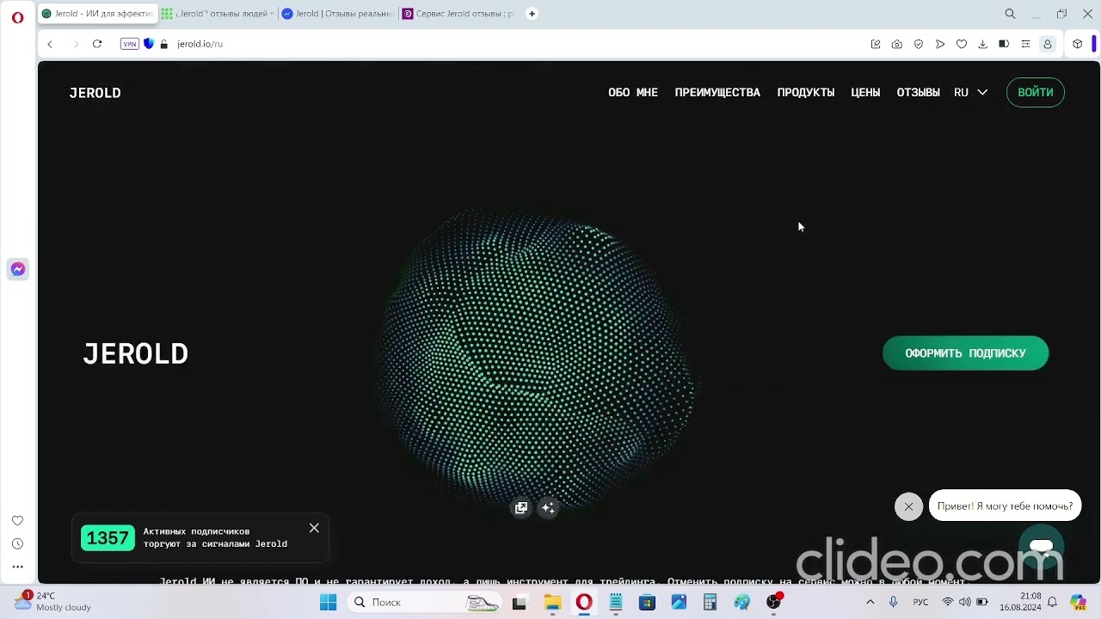Go back to the previous page
This screenshot has height=619, width=1101.
pyautogui.click(x=50, y=44)
